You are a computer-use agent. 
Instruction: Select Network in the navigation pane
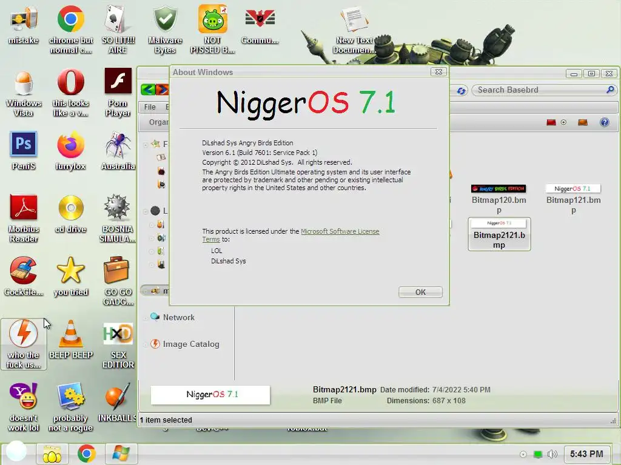179,317
